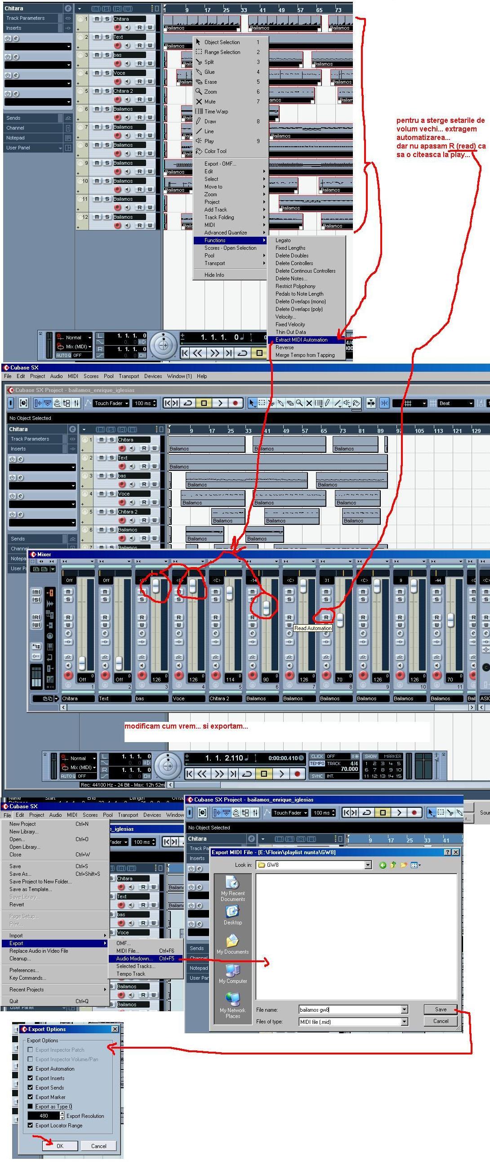Uncheck Export Automation in Export Options
Image resolution: width=490 pixels, height=1162 pixels.
[x=30, y=1069]
